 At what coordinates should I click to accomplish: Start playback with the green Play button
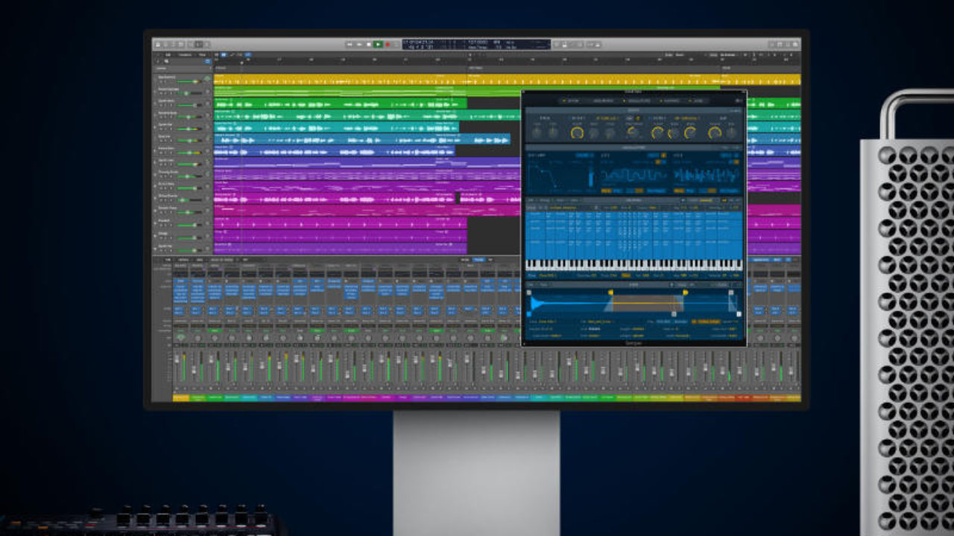click(378, 45)
